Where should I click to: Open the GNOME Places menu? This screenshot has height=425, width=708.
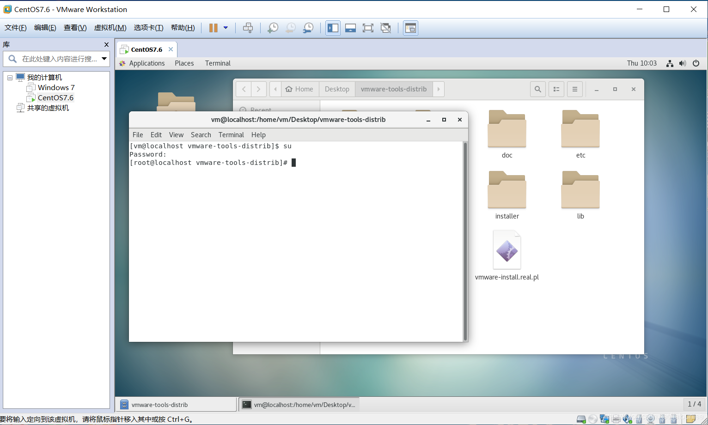(184, 63)
